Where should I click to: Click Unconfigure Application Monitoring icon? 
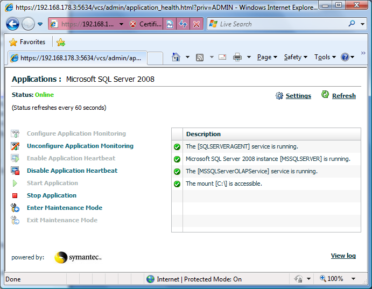[x=15, y=146]
